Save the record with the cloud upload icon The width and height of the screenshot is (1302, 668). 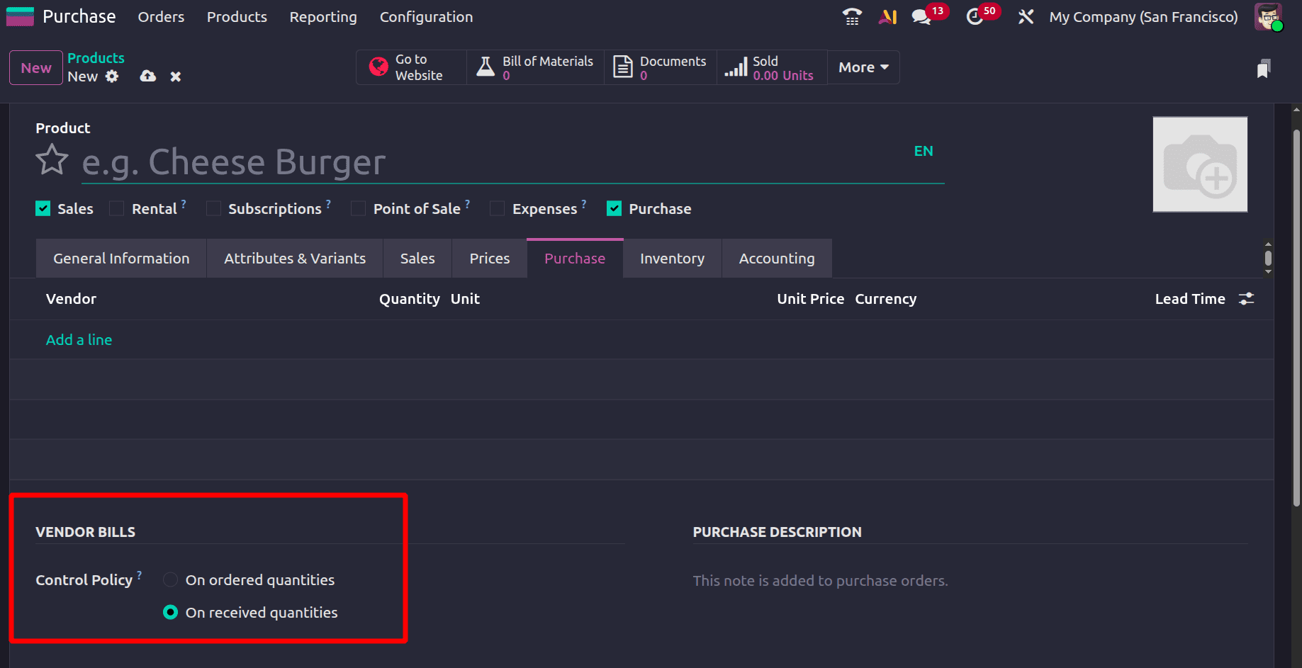pos(147,76)
